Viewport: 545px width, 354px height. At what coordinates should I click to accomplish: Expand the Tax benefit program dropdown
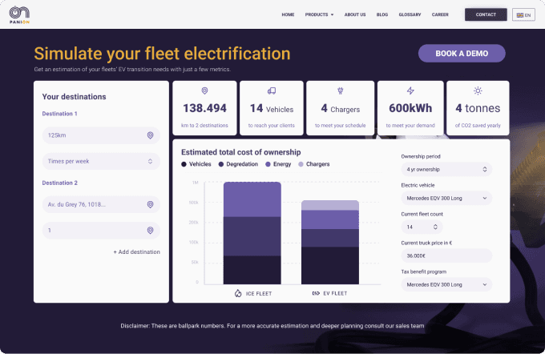tap(446, 284)
